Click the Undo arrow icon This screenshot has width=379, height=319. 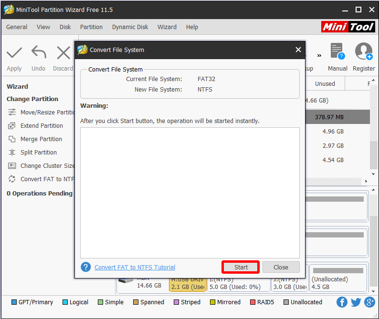(39, 52)
